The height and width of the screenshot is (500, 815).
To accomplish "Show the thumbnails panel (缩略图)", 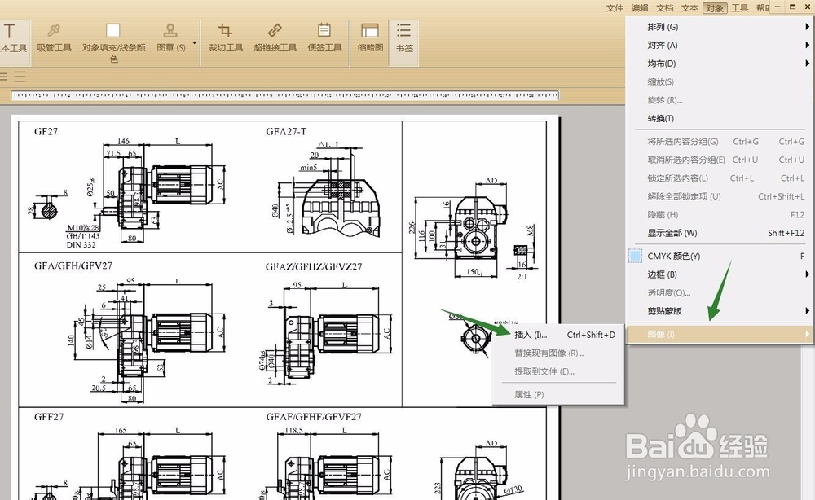I will coord(370,39).
